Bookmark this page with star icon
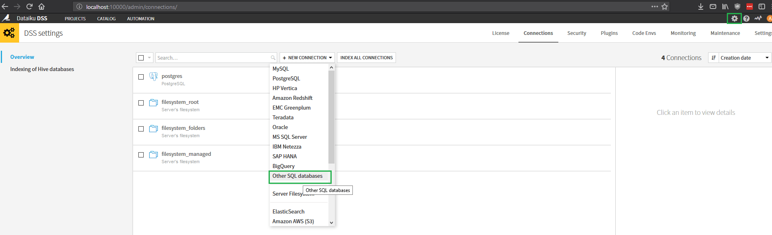Viewport: 772px width, 235px height. click(x=665, y=6)
